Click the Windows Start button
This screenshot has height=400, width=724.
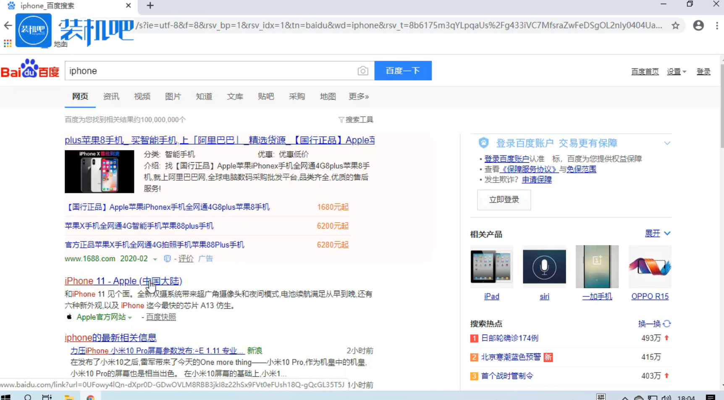(x=6, y=397)
